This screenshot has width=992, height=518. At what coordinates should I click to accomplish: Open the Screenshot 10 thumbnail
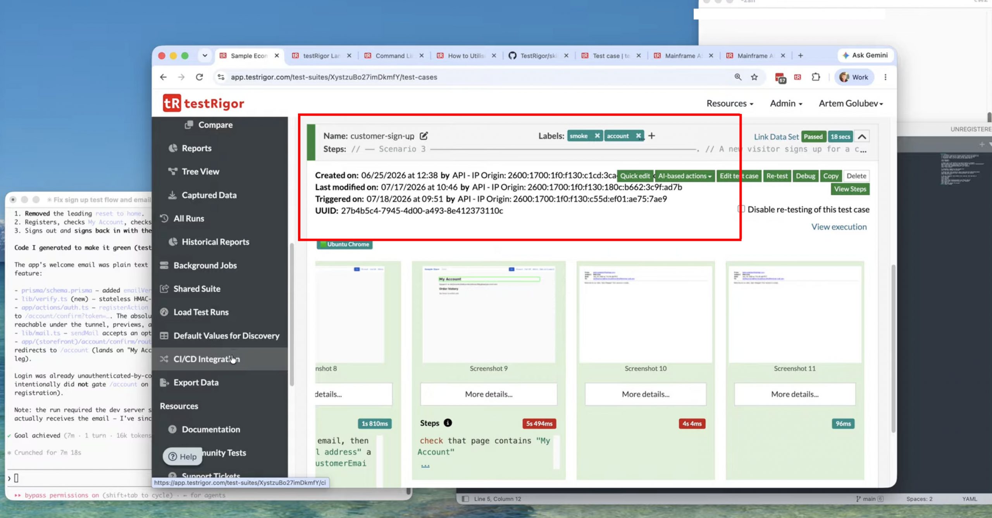(x=646, y=314)
